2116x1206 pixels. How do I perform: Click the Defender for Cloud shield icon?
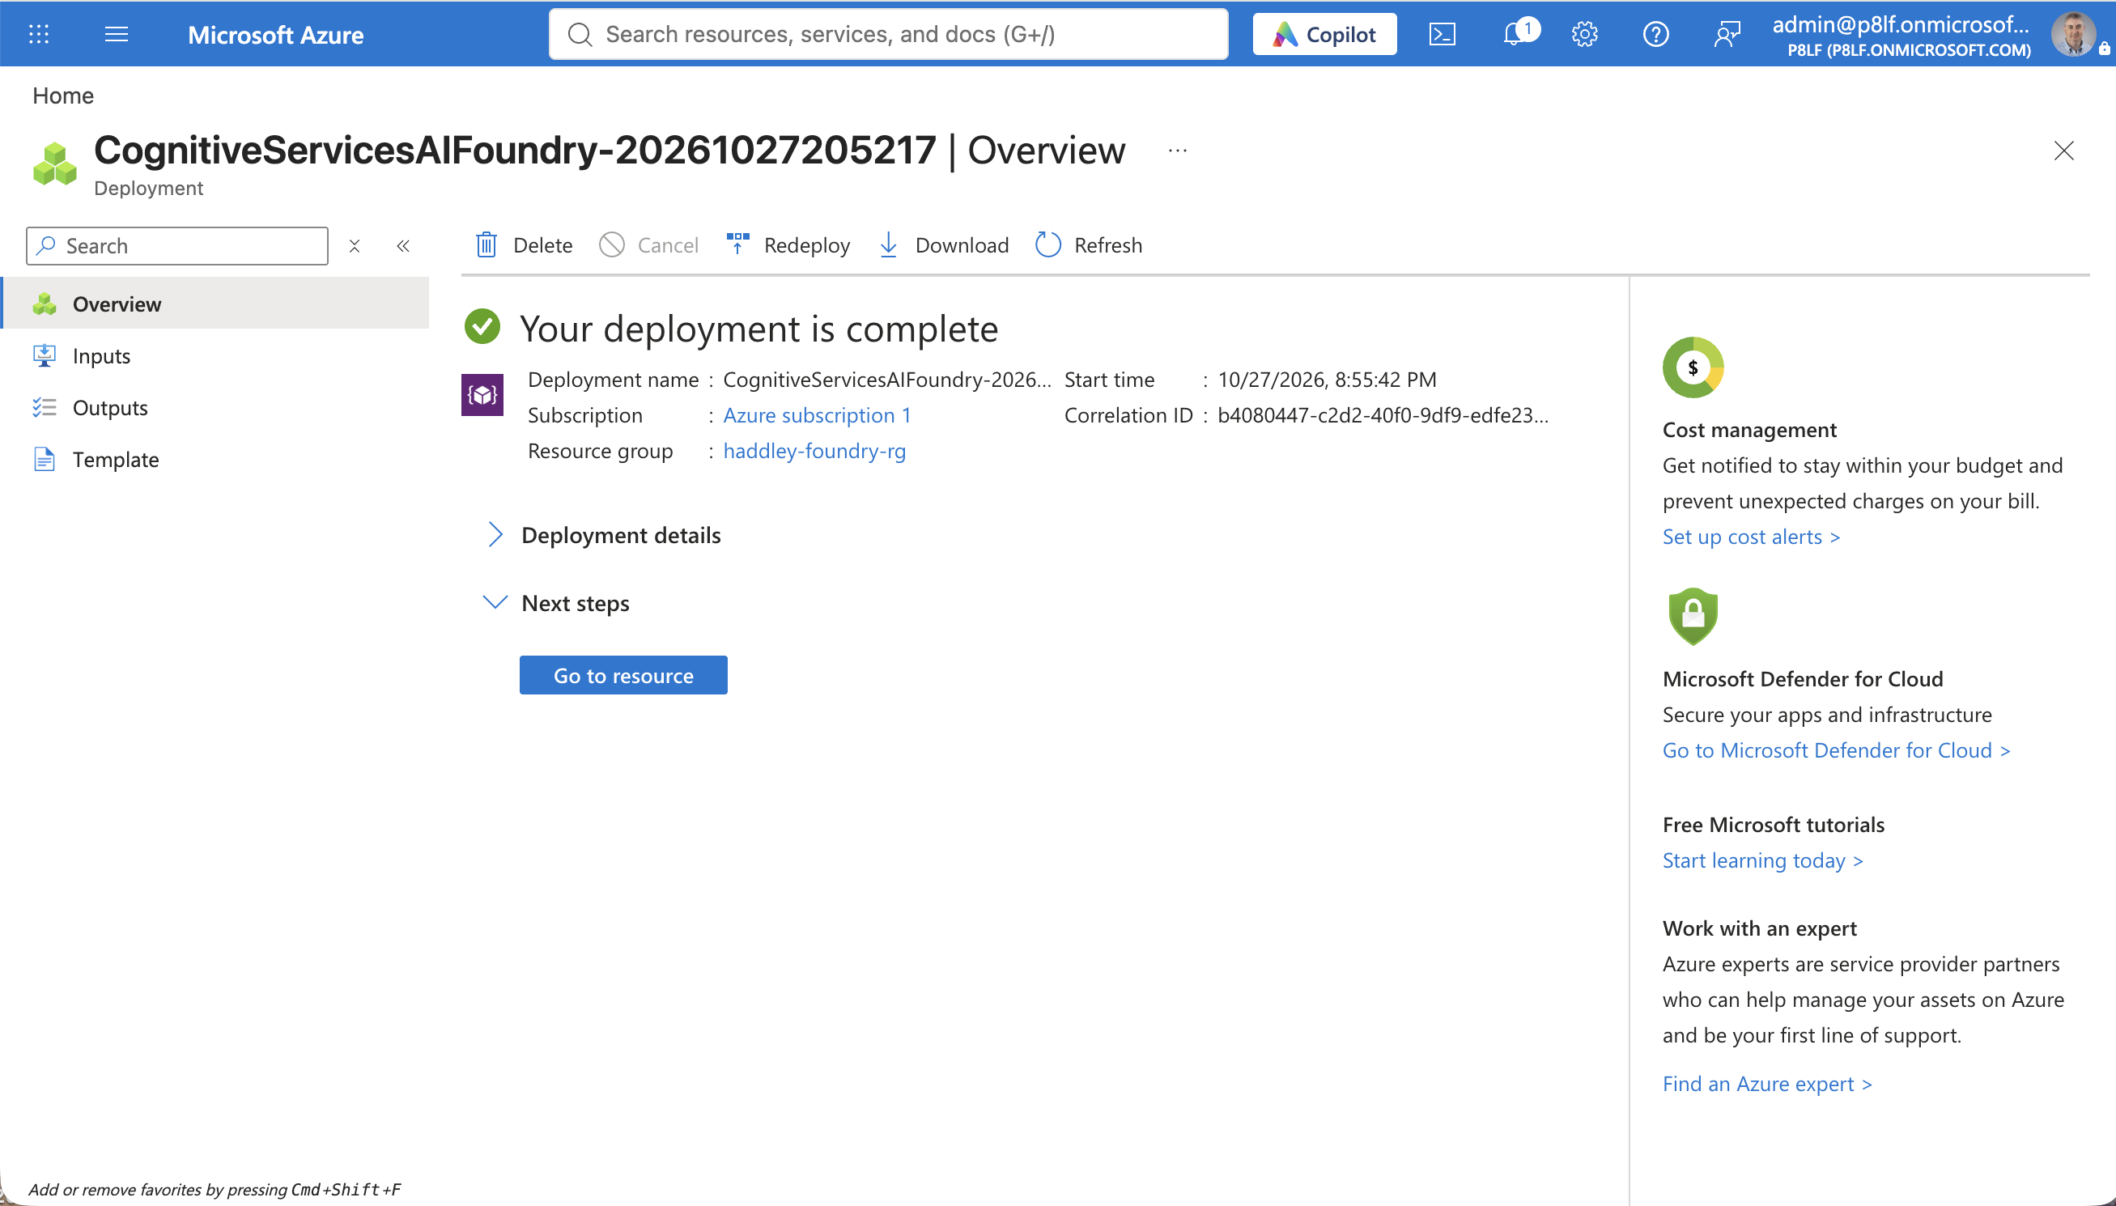pos(1693,617)
